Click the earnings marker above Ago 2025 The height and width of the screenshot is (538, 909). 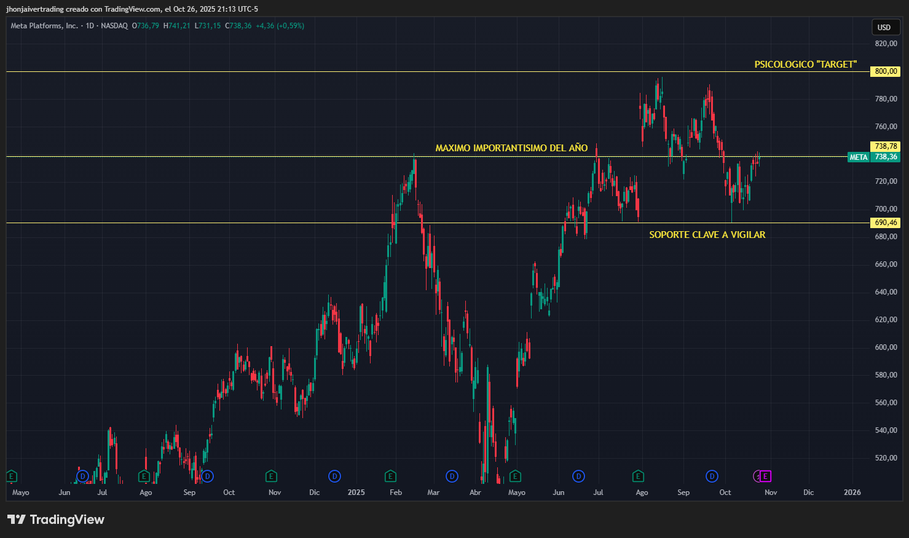point(638,476)
